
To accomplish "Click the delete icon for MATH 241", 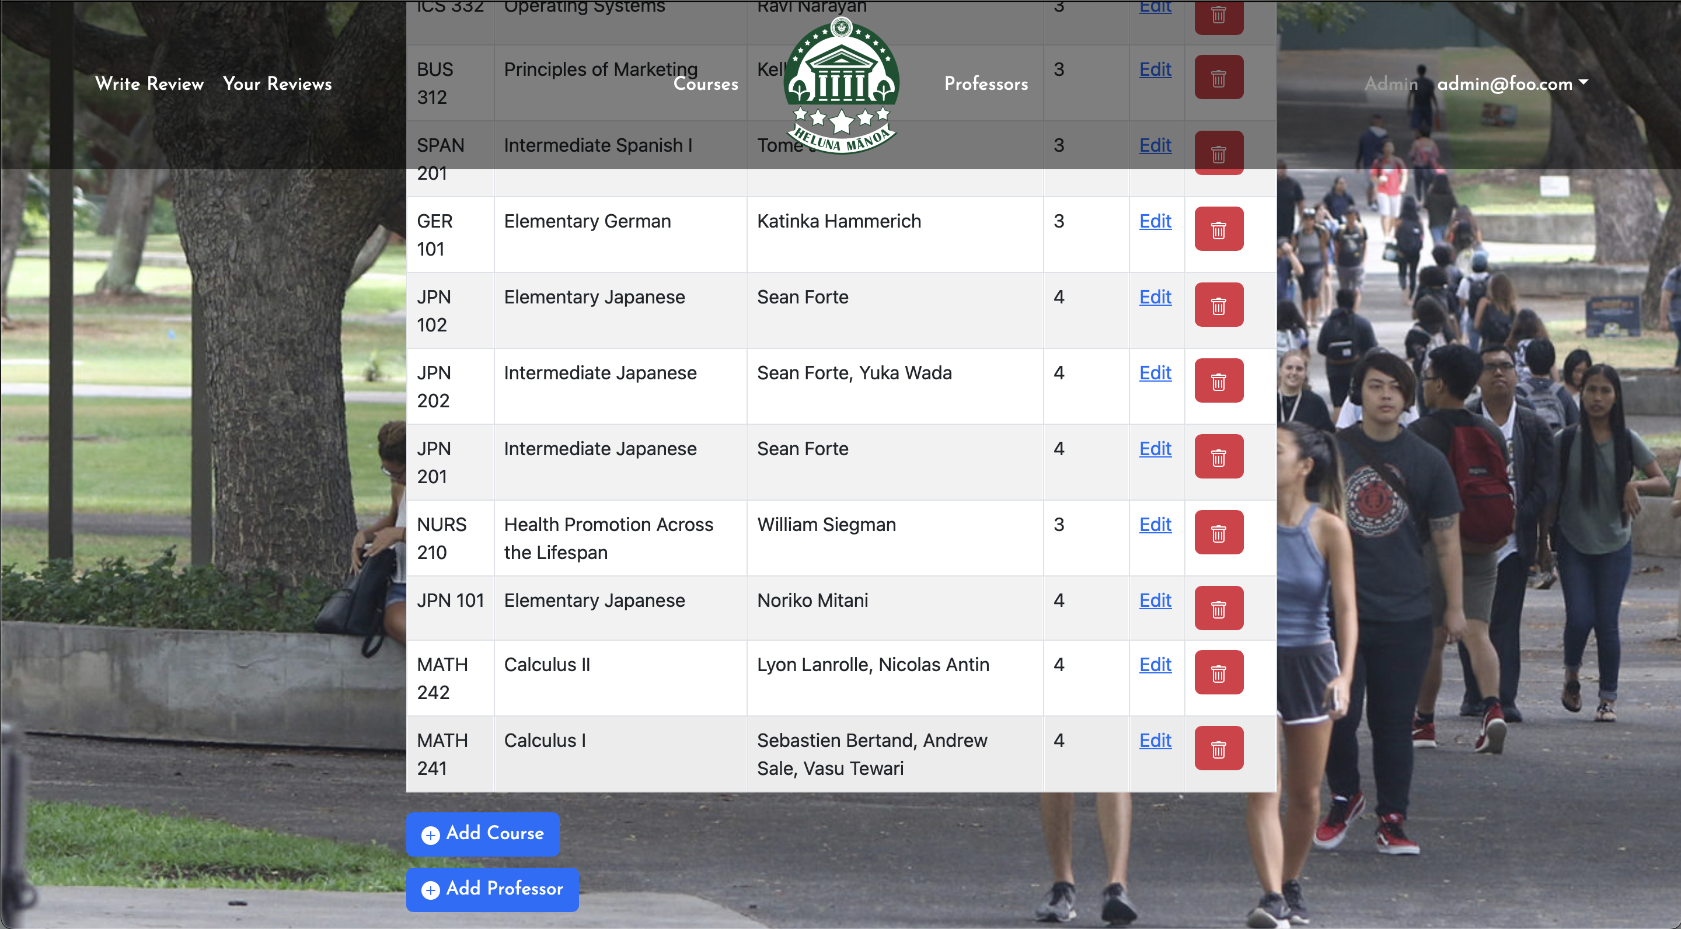I will [1216, 748].
